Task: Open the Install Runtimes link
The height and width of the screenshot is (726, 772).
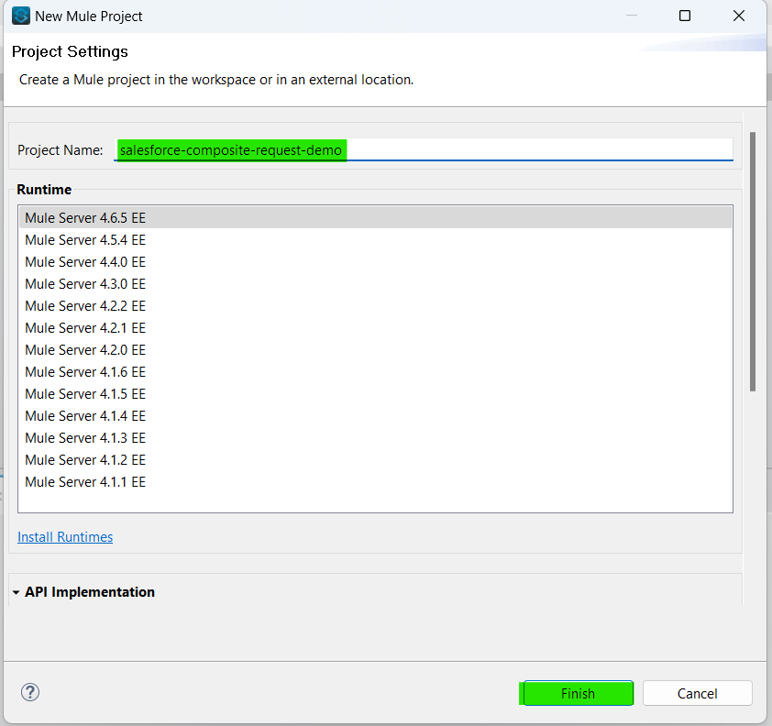Action: [x=65, y=537]
